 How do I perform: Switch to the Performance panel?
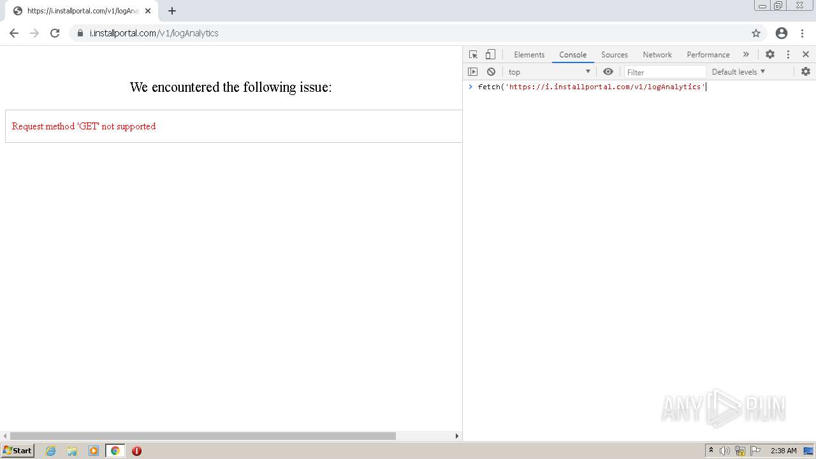708,55
